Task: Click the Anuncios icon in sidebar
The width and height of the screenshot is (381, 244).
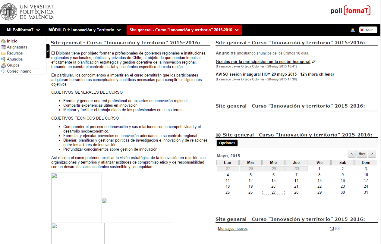Action: [x=4, y=59]
